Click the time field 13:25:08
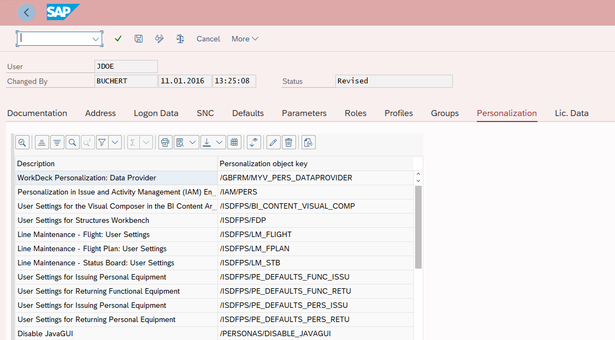 tap(234, 81)
